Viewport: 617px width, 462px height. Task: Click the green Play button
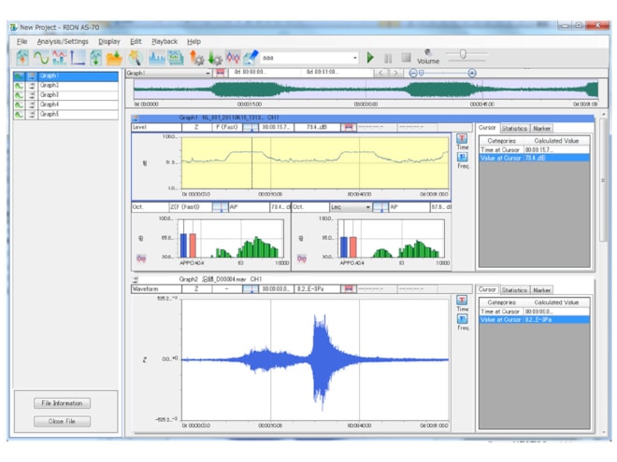(x=371, y=58)
